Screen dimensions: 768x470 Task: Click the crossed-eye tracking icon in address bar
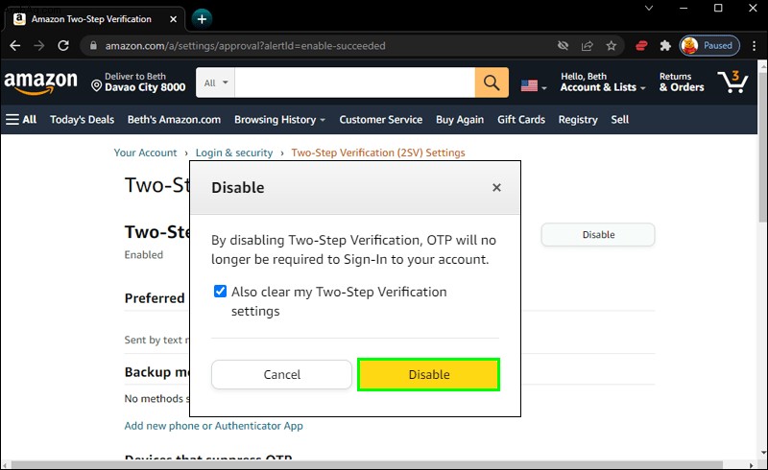pyautogui.click(x=564, y=45)
